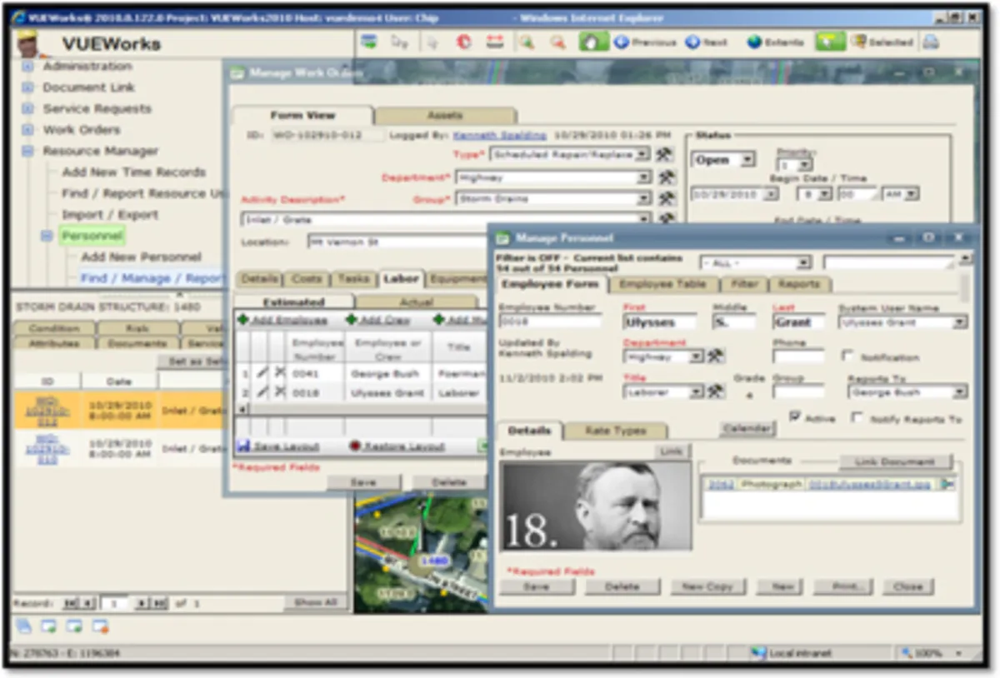Activate the green pan hand tool
1000x678 pixels.
(593, 42)
